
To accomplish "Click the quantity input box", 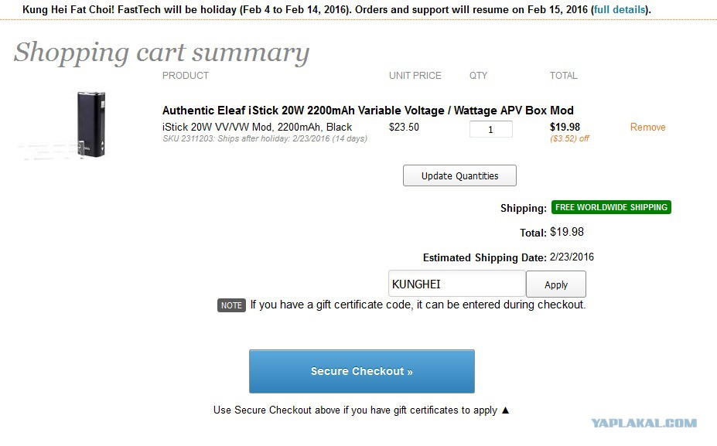I will pos(490,129).
